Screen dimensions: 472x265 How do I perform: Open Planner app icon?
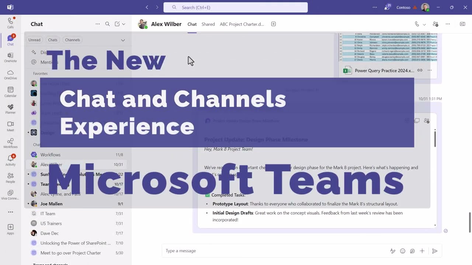10,109
